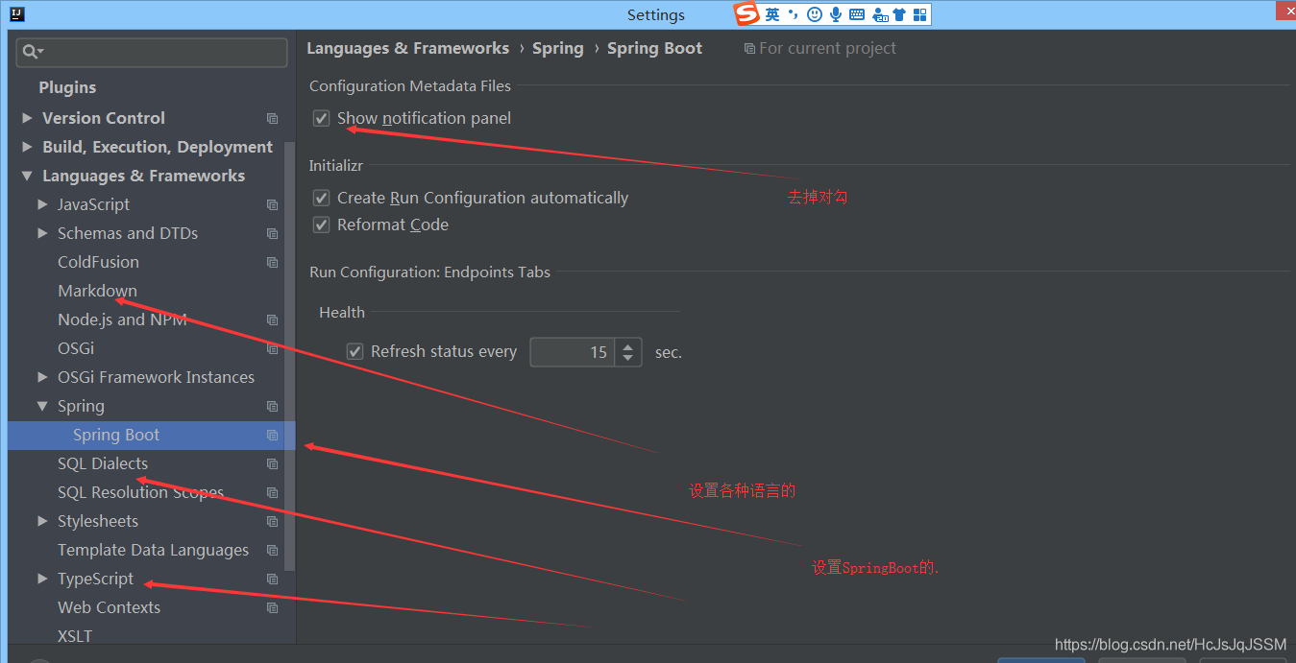Click project-level icon beside ColdFusion
The width and height of the screenshot is (1296, 663).
273,262
